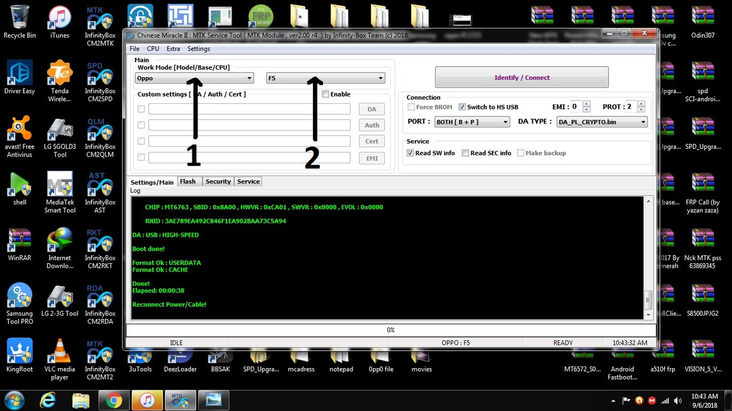Launch MediaTek Smart Tool
This screenshot has width=732, height=411.
pos(59,192)
